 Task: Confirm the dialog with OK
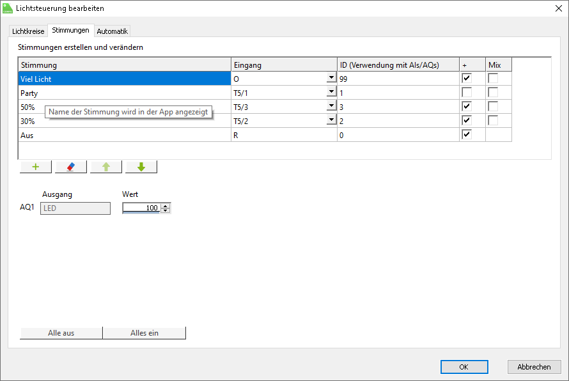(x=464, y=367)
